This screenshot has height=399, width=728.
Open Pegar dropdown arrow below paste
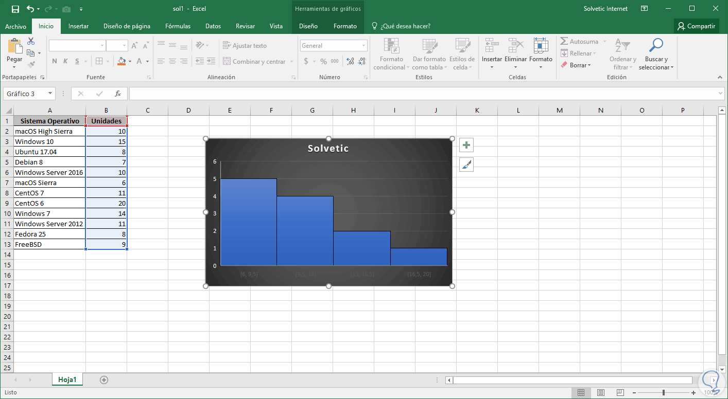coord(14,67)
